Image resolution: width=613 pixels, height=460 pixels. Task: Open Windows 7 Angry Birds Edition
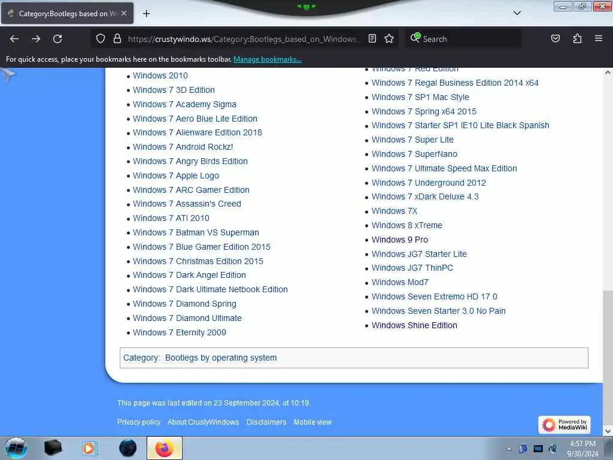tap(190, 161)
